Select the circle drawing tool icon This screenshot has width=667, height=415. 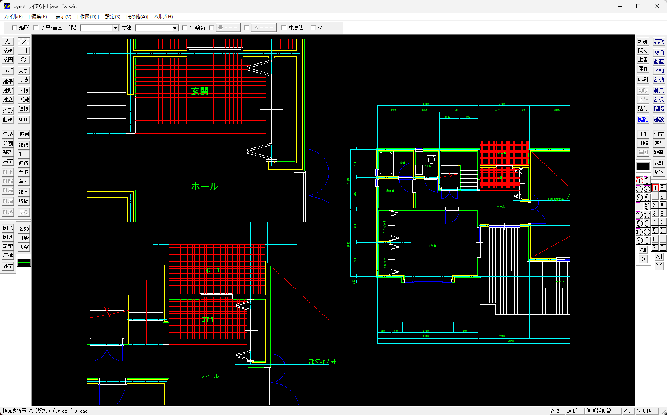tap(24, 60)
